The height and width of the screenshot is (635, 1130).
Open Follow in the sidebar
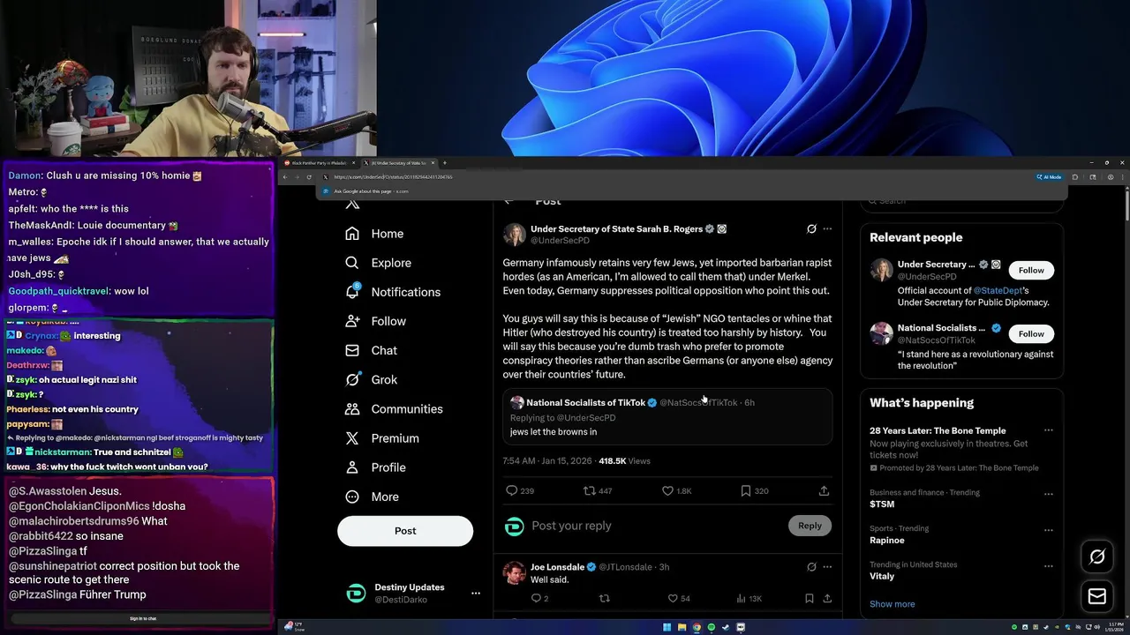pyautogui.click(x=375, y=321)
